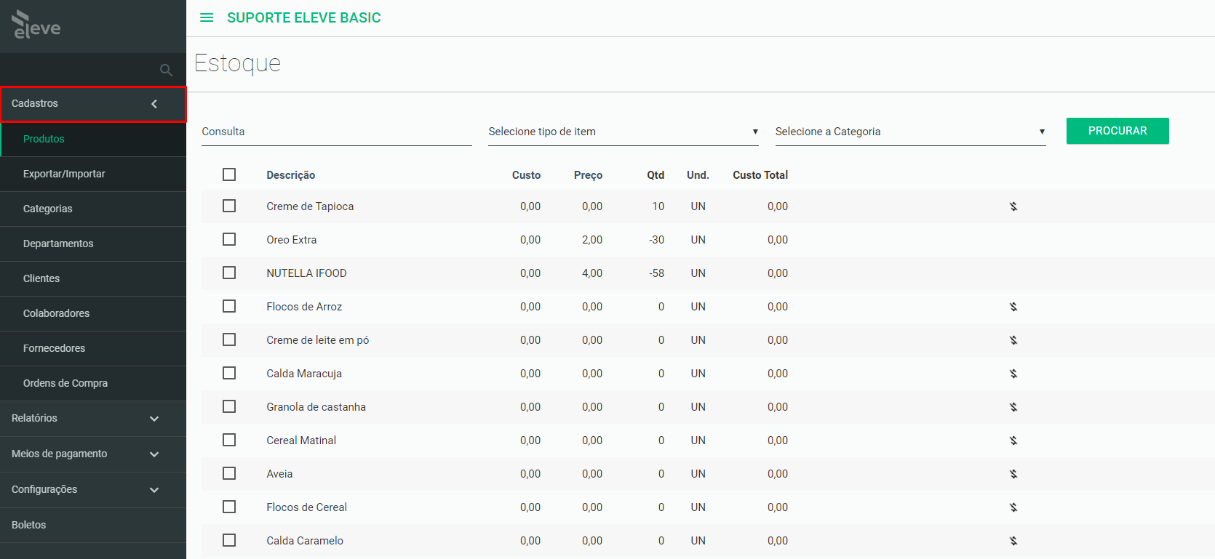Check the NUTELLA IFOOD row checkbox
This screenshot has width=1215, height=559.
point(229,273)
